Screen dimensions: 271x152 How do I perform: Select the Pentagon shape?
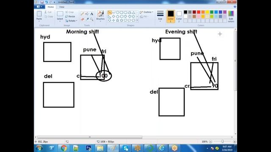[x=118, y=16]
